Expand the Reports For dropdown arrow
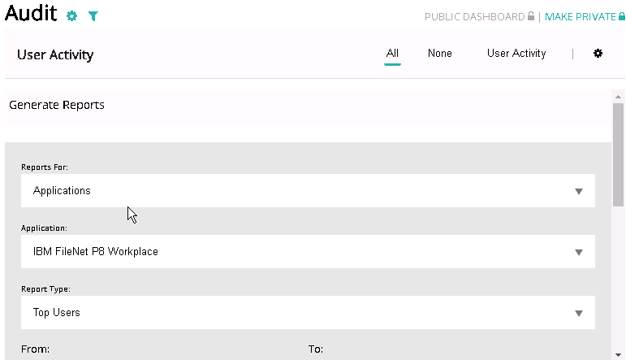 578,192
